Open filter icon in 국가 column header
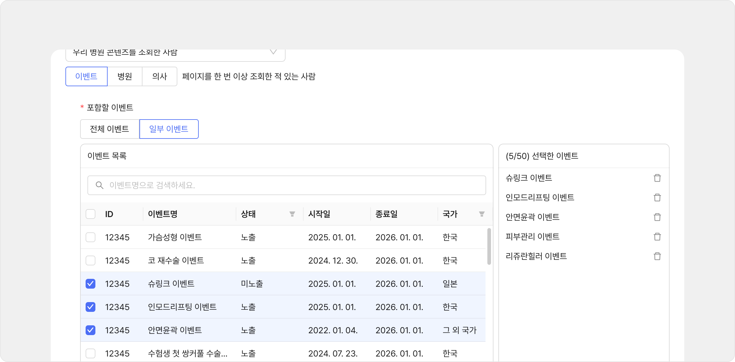The height and width of the screenshot is (362, 735). coord(482,214)
